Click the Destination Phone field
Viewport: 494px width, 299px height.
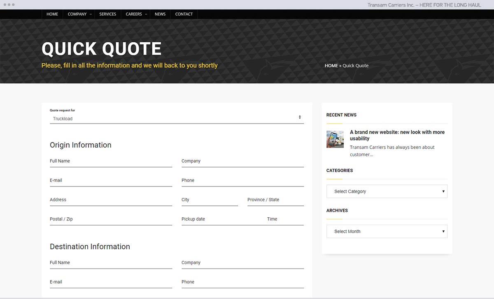click(242, 282)
